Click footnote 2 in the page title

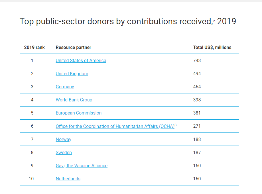pos(214,21)
